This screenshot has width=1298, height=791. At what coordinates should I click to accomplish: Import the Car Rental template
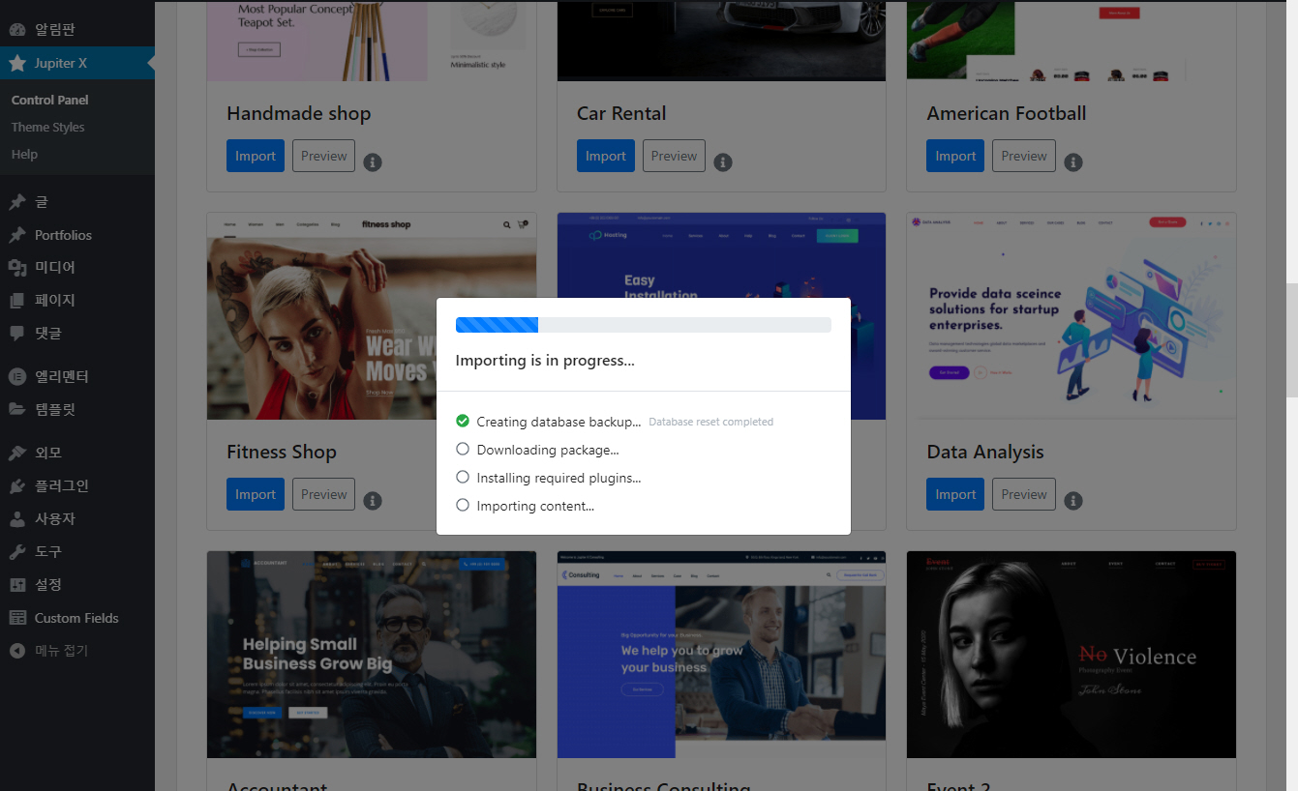(x=606, y=156)
